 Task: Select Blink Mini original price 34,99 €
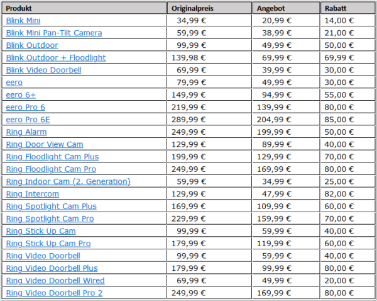[x=209, y=21]
